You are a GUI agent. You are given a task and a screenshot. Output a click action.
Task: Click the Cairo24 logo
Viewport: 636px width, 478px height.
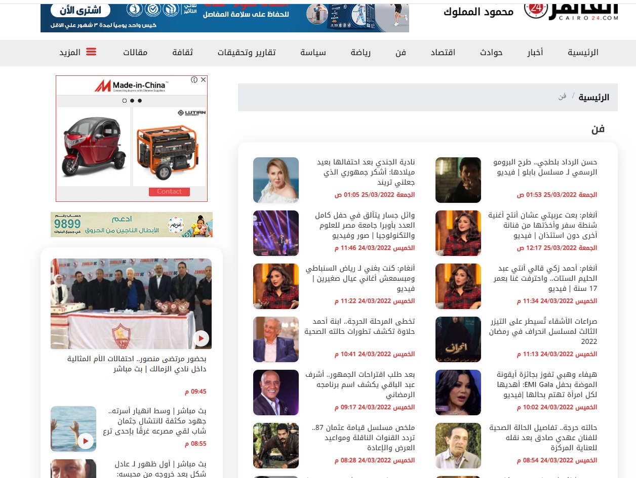[x=571, y=10]
